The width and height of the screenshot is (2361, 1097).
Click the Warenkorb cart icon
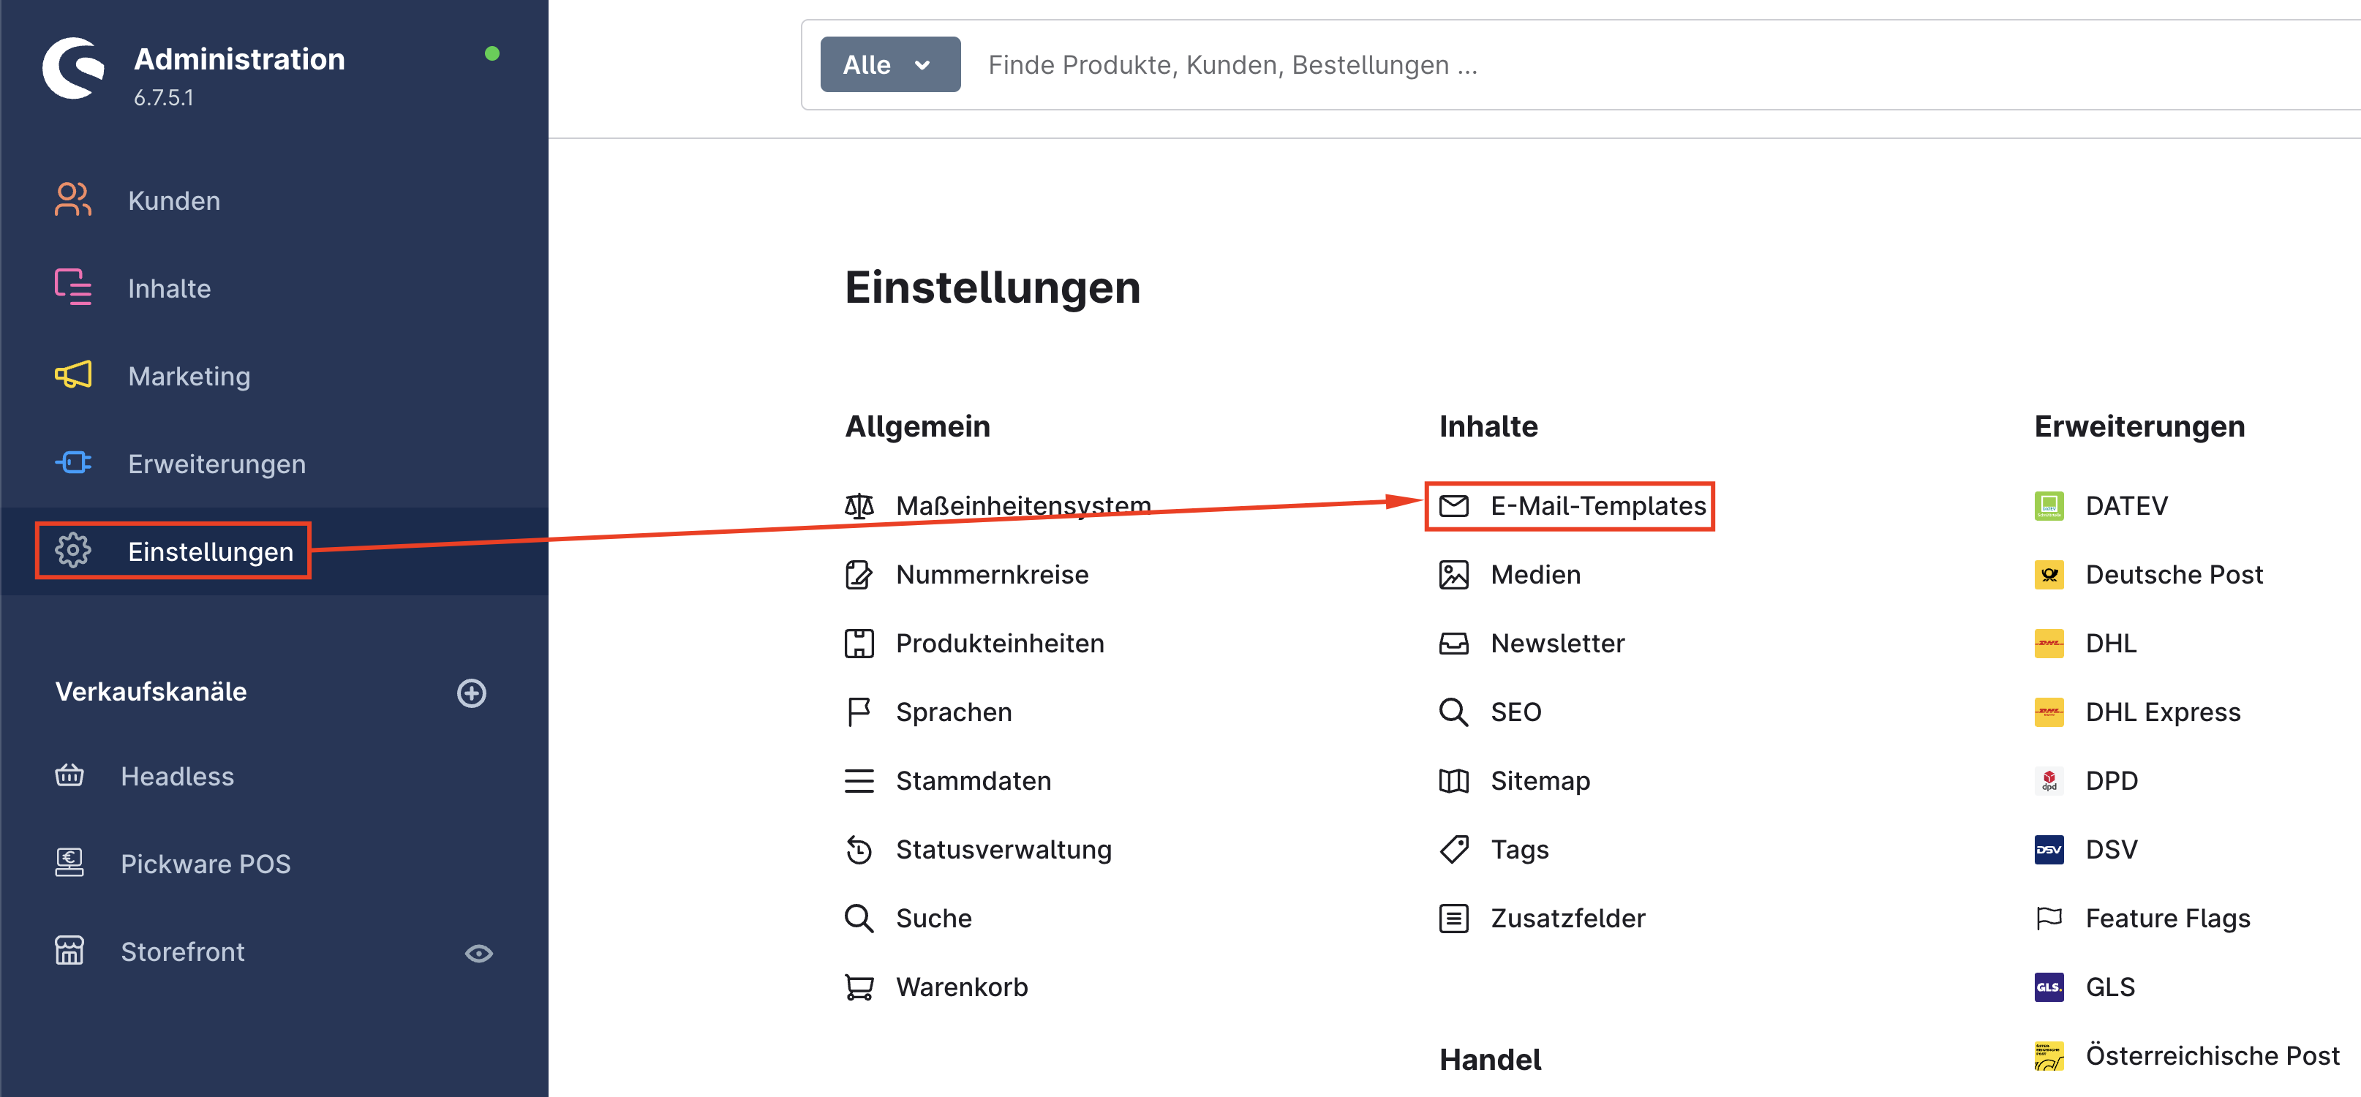[x=858, y=987]
